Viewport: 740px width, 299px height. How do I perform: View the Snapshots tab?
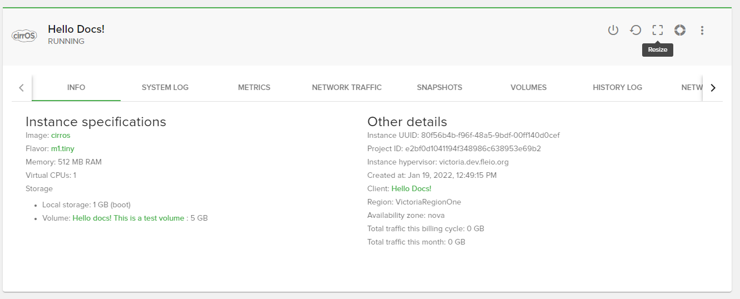pyautogui.click(x=439, y=87)
